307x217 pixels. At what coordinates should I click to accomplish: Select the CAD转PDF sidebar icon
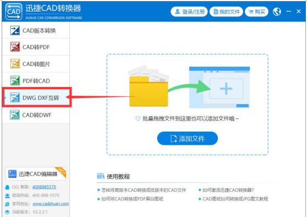[15, 47]
